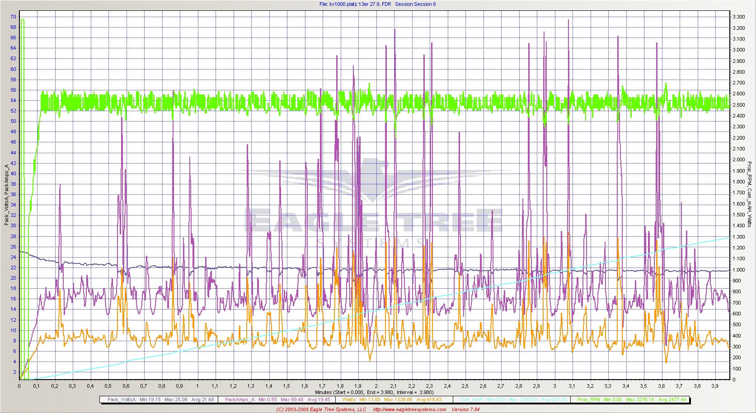This screenshot has width=756, height=413.
Task: Click the 1.000 label on right axis
Action: click(739, 270)
